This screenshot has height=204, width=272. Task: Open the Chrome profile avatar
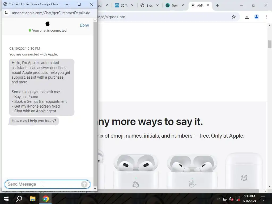257,17
